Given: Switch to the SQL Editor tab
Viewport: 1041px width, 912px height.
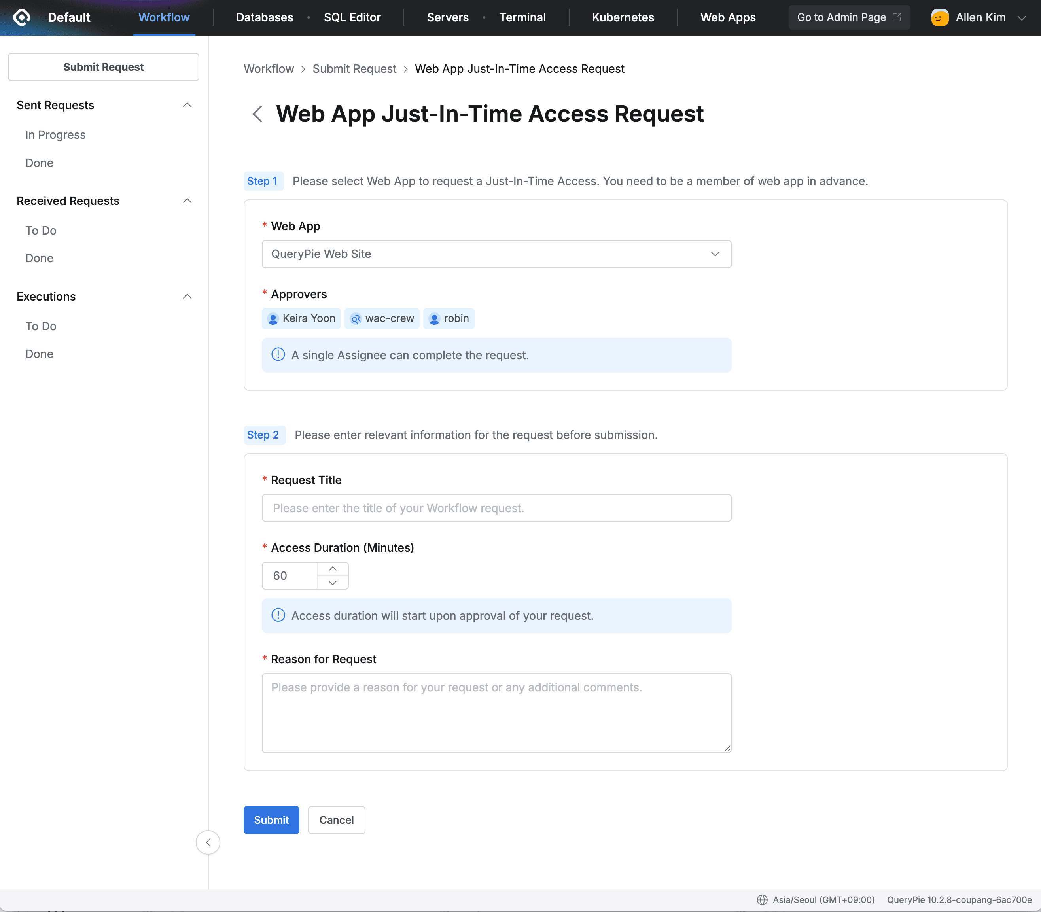Looking at the screenshot, I should click(x=352, y=17).
